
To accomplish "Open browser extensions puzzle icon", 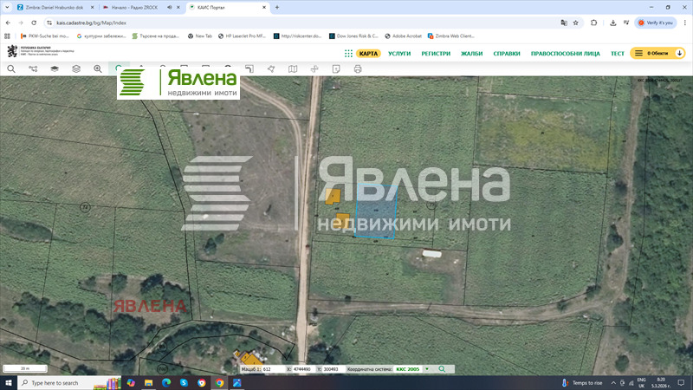I will tap(594, 23).
